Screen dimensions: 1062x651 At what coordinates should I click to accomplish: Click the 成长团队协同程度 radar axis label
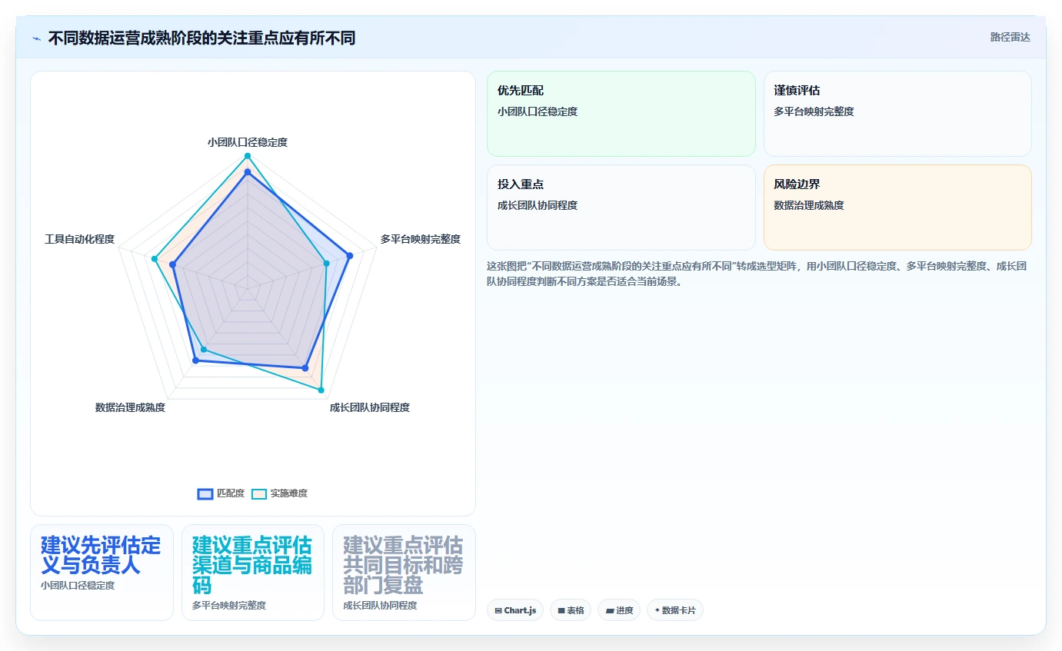click(370, 407)
